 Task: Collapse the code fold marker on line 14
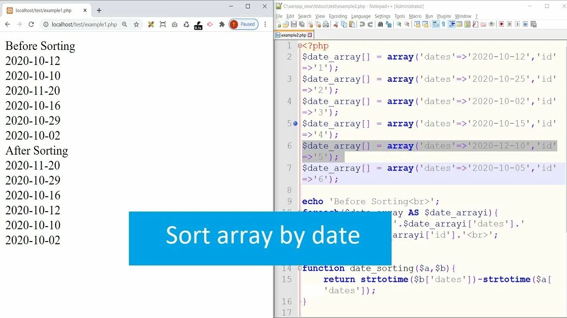point(300,268)
